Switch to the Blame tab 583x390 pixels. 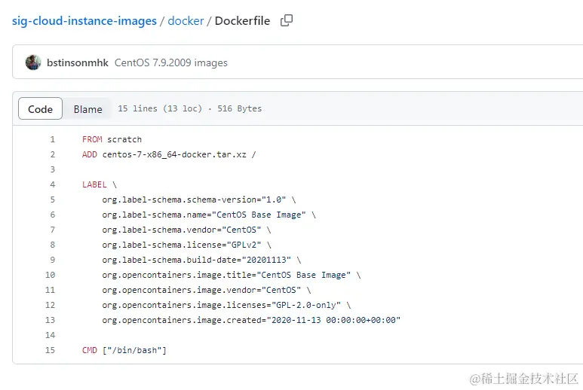(87, 109)
